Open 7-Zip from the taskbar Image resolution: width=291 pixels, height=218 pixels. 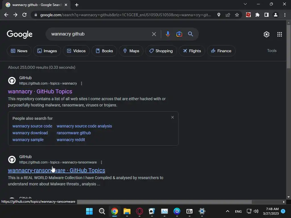(189, 211)
